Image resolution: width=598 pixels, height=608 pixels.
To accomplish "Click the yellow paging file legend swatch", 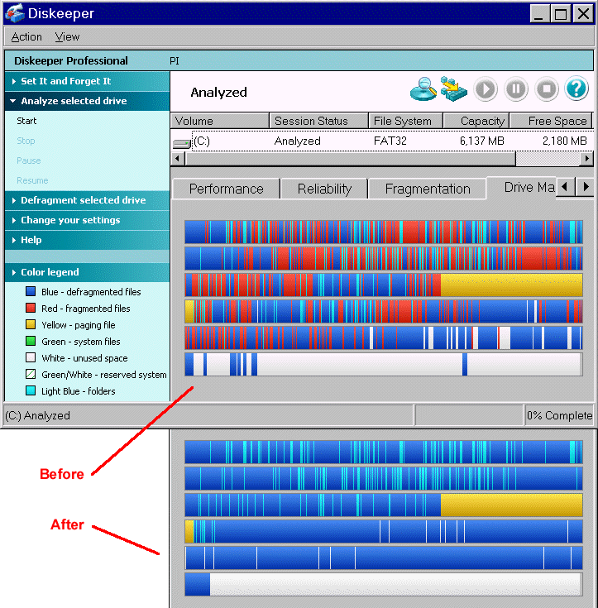I will click(31, 324).
